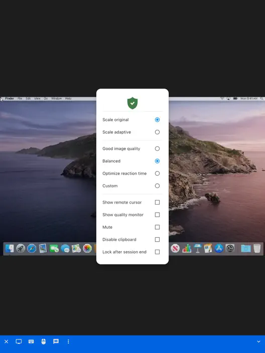
Task: Enable the Show remote cursor checkbox
Action: (x=157, y=202)
